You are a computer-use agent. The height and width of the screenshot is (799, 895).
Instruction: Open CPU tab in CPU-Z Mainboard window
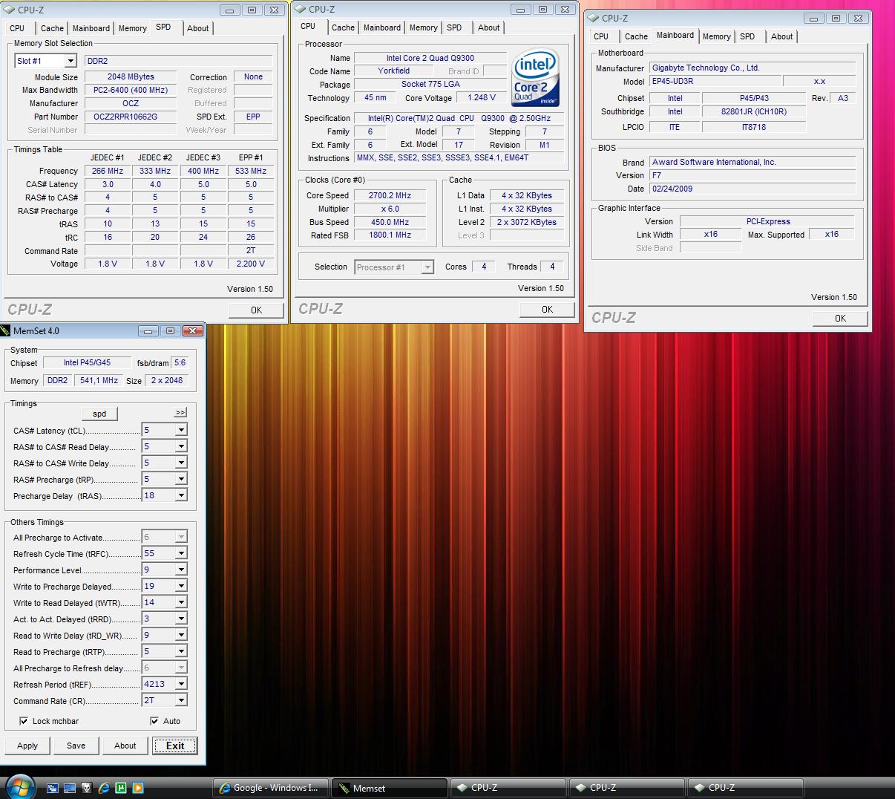[601, 36]
